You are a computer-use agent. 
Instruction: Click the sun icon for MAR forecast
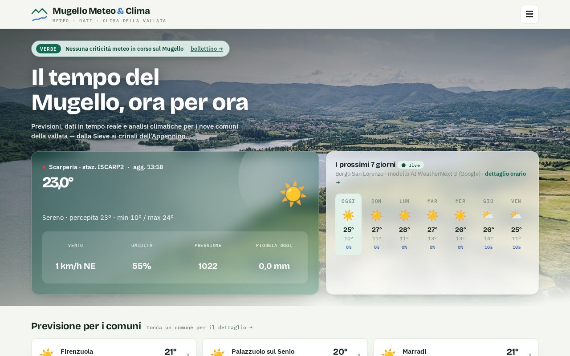click(x=432, y=216)
